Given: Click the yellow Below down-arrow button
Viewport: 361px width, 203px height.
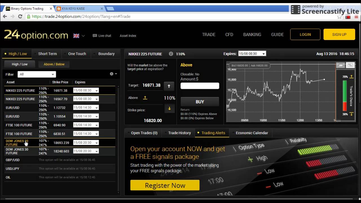Looking at the screenshot, I should (169, 109).
